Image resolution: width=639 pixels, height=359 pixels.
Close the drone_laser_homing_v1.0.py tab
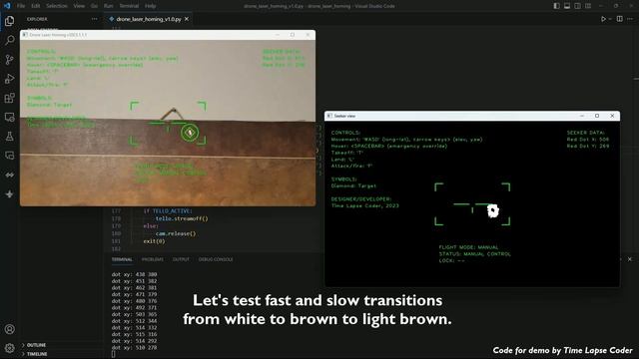coord(187,19)
